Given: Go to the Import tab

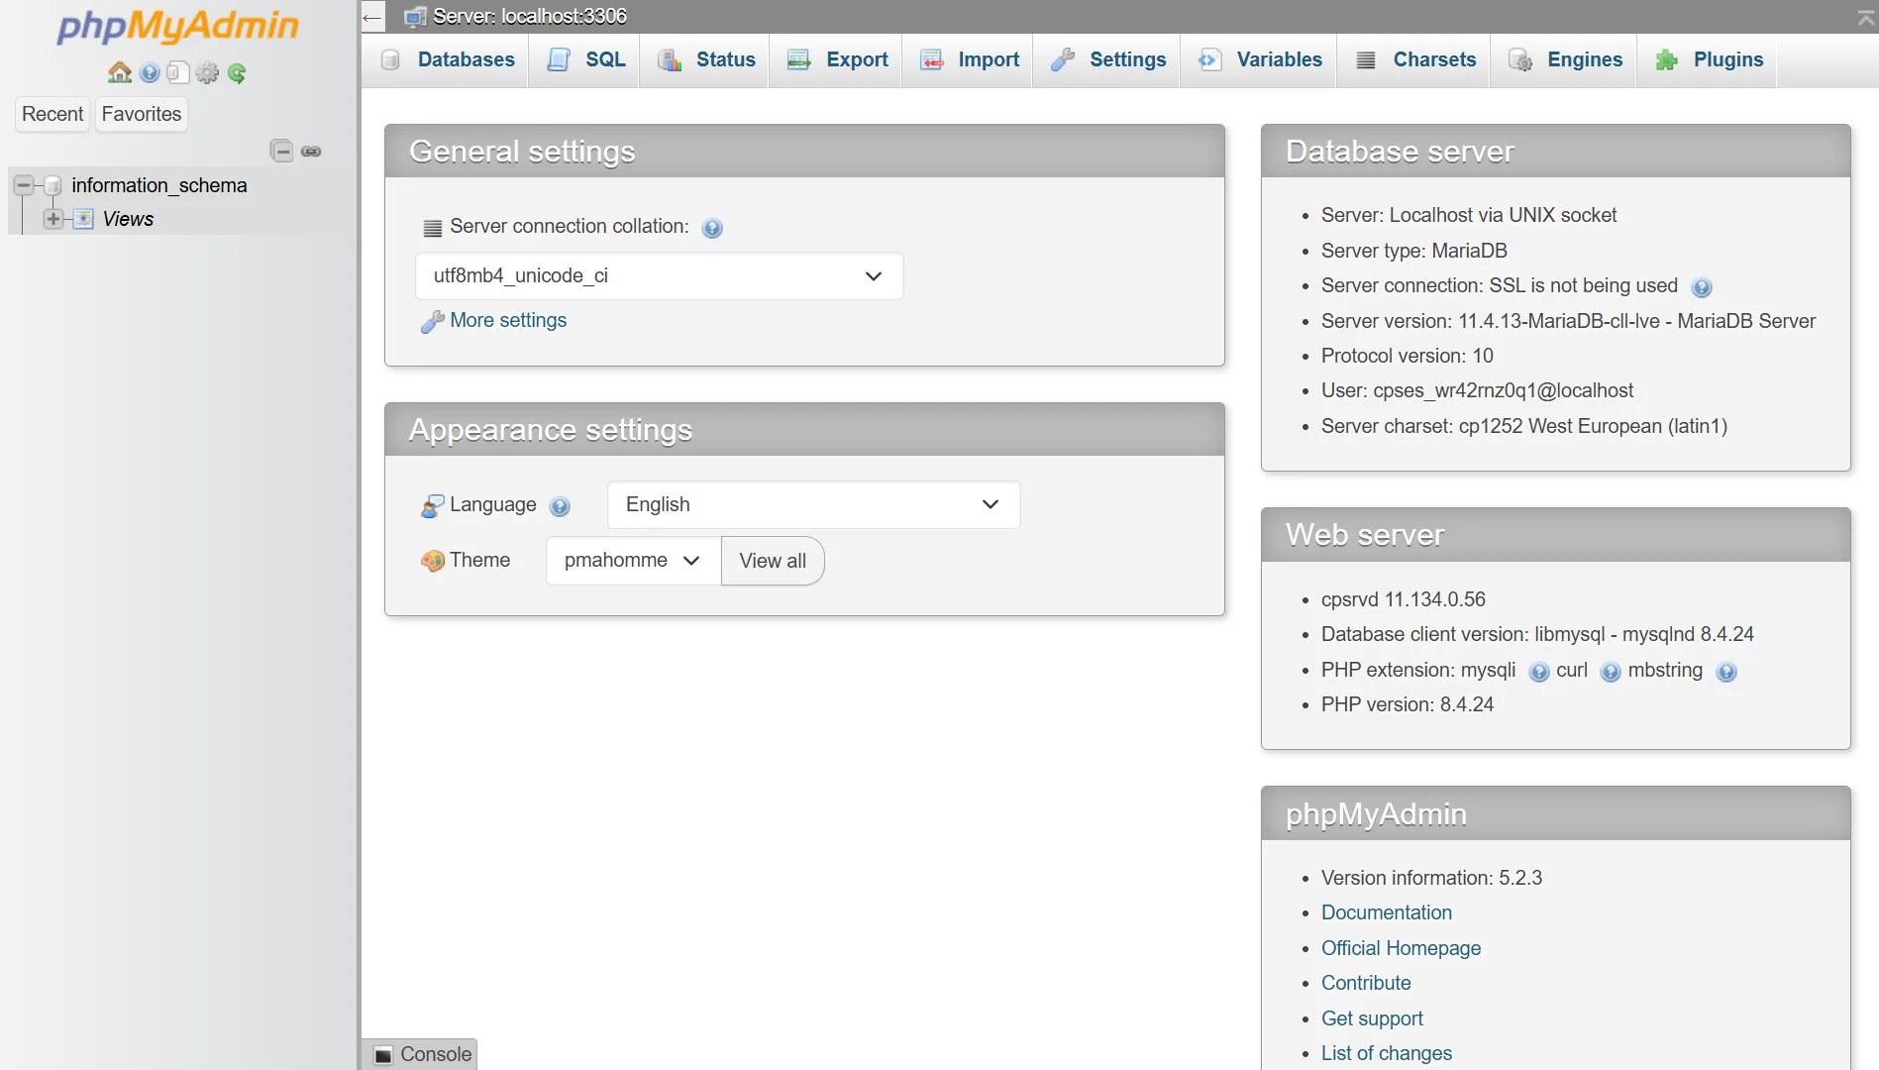Looking at the screenshot, I should tap(969, 59).
